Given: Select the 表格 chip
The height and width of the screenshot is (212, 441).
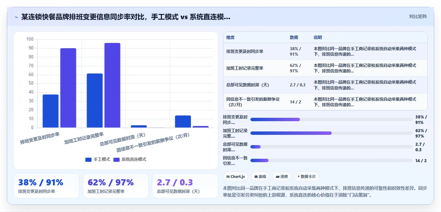Looking at the screenshot, I should 260,176.
